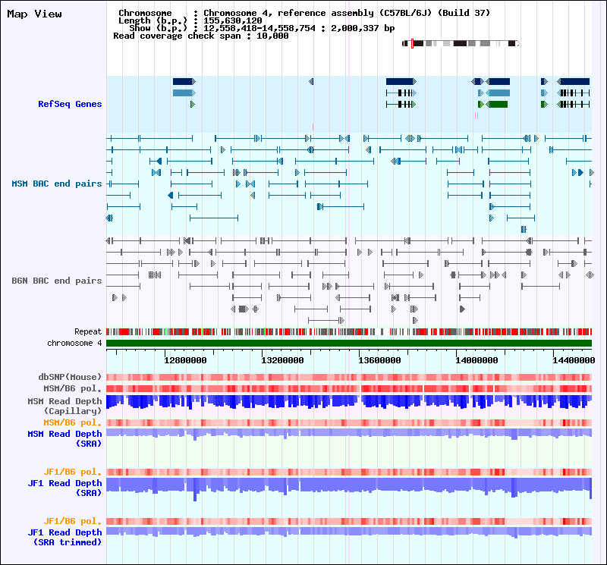Viewport: 607px width, 565px height.
Task: Open the RefSeq Genes track label
Action: pyautogui.click(x=70, y=104)
